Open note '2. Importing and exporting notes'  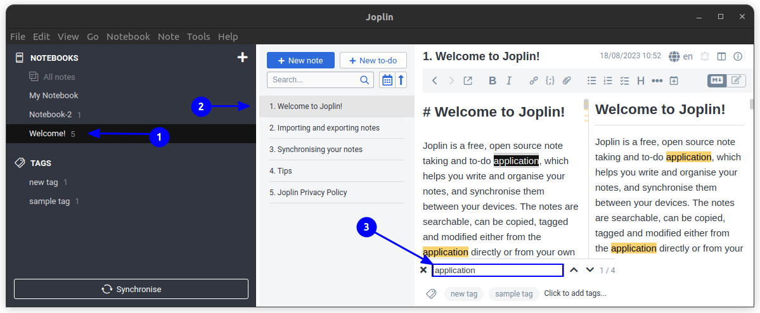click(337, 128)
